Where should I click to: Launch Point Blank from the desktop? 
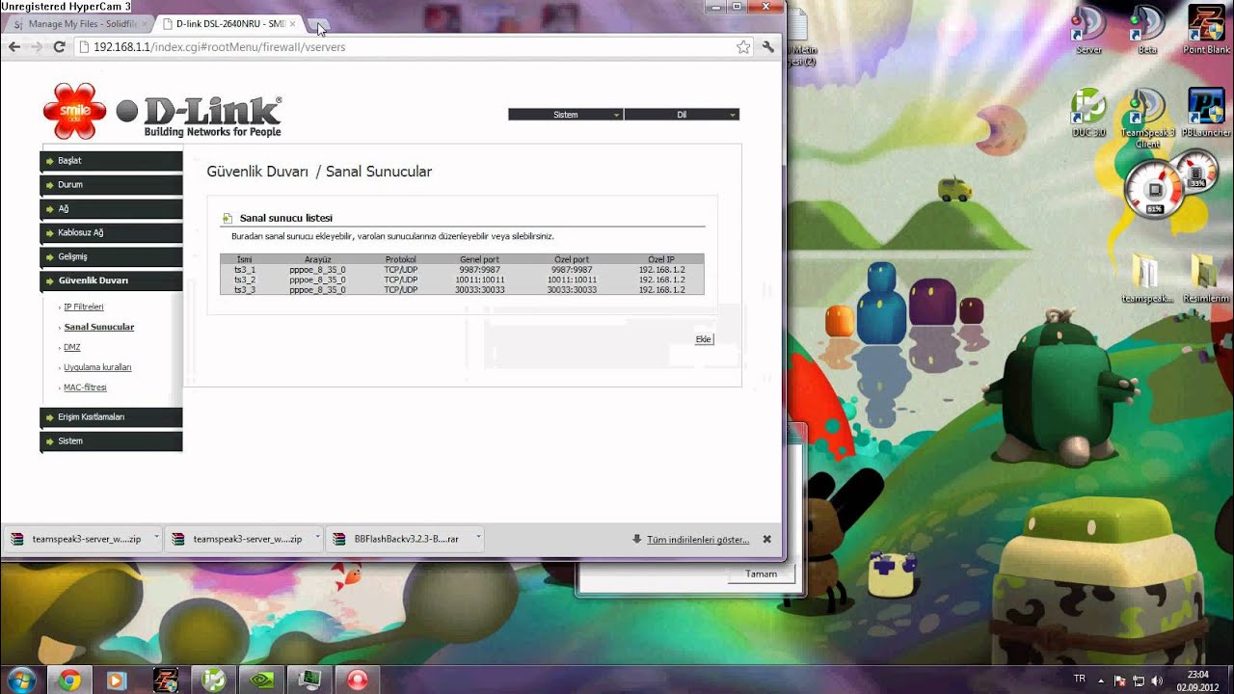coord(1206,30)
